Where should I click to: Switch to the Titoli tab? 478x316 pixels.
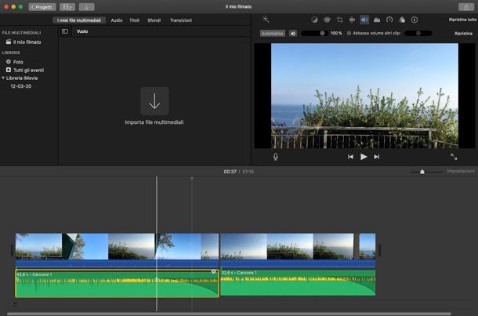point(135,20)
